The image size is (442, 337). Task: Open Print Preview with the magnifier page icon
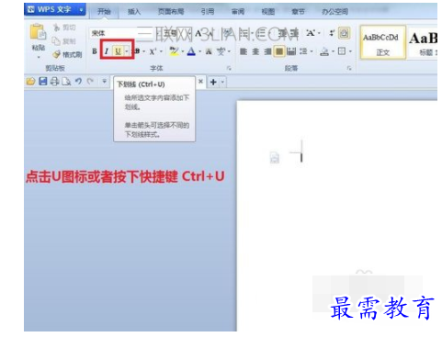tap(66, 82)
